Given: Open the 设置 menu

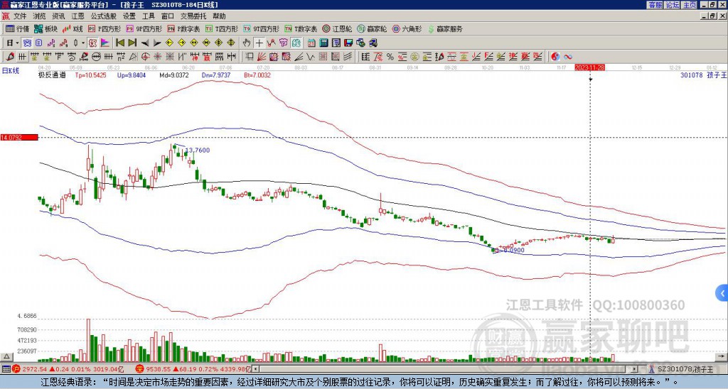Looking at the screenshot, I should point(129,16).
